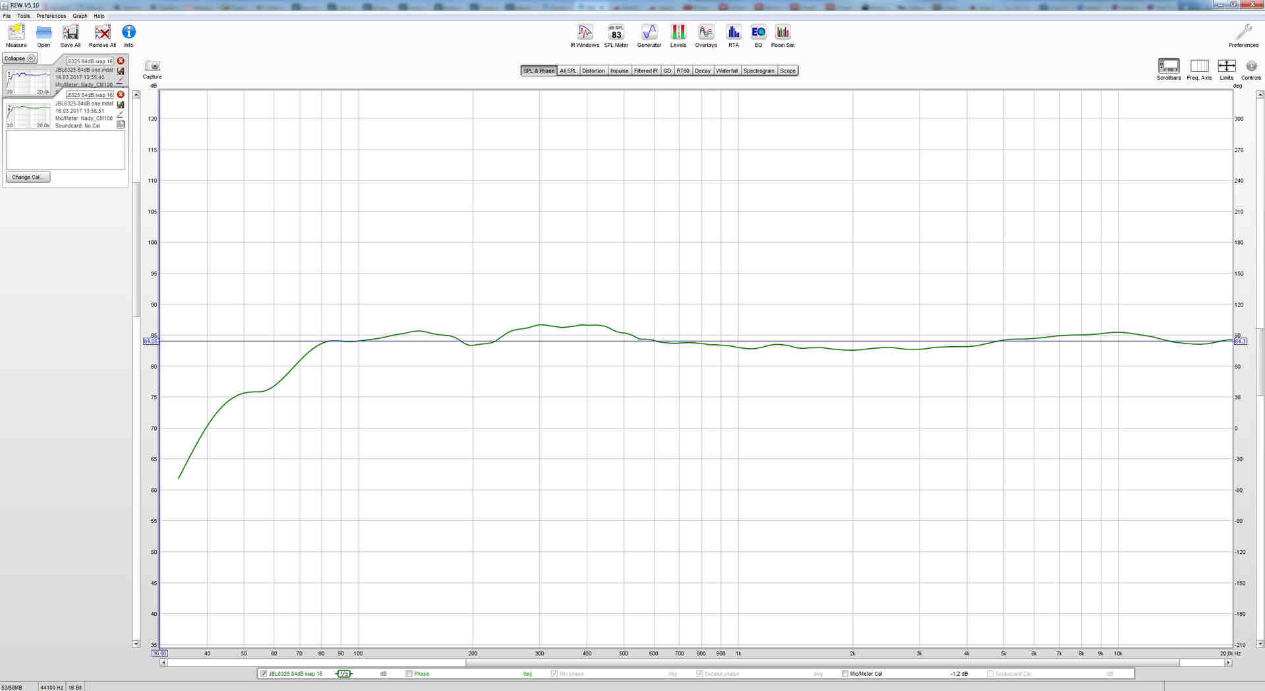Click up arrow of right degree-axis scrollbar
This screenshot has height=691, width=1265.
[x=1260, y=95]
